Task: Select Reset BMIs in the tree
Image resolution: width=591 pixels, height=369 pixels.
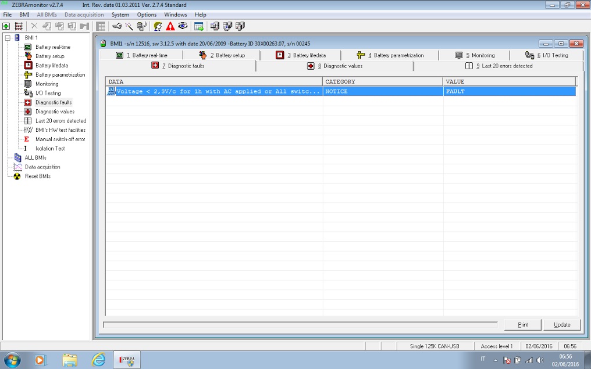Action: (37, 176)
